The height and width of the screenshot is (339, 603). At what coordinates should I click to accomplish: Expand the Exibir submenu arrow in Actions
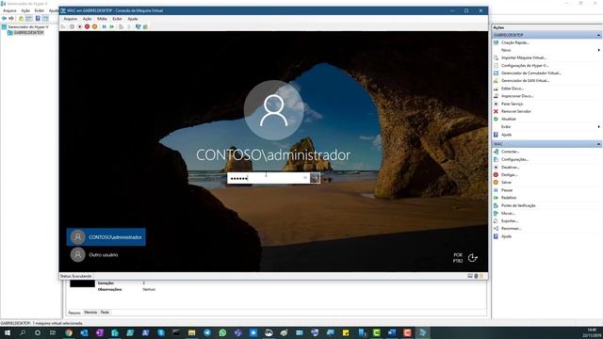599,126
